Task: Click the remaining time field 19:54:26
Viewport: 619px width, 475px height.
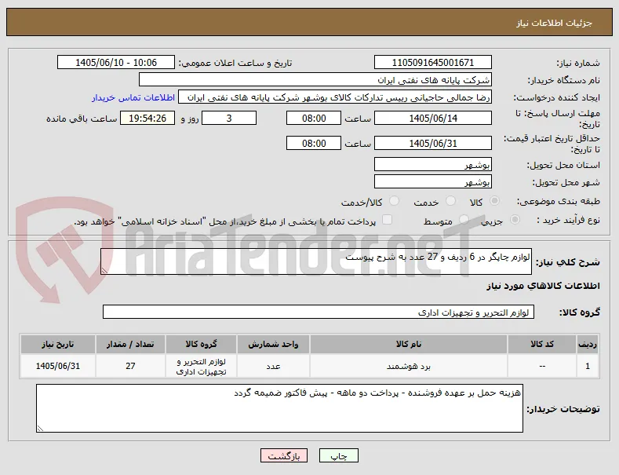Action: pyautogui.click(x=147, y=118)
